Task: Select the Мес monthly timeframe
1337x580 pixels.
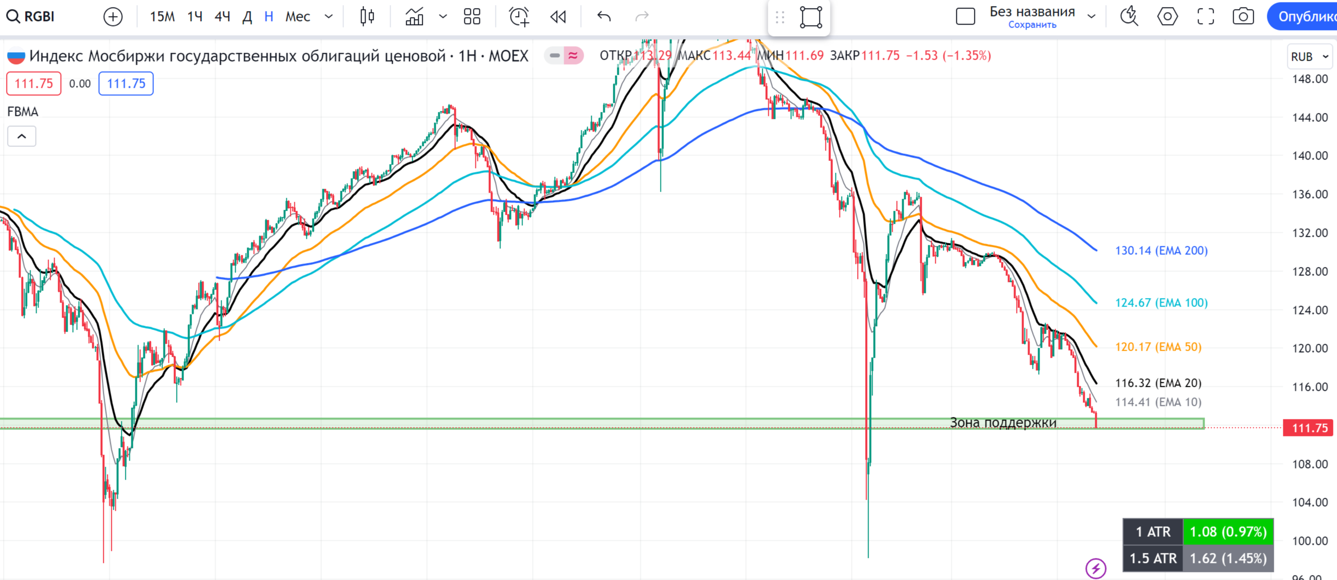Action: 297,17
